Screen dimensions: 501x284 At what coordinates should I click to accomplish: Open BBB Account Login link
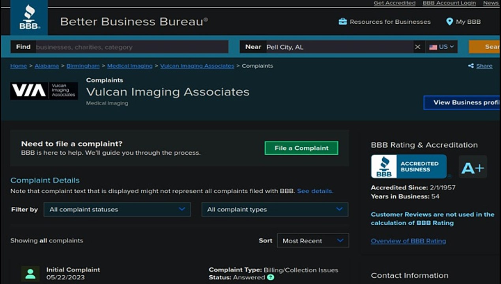pyautogui.click(x=449, y=3)
